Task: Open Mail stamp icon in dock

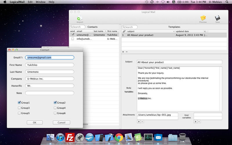Action: click(129, 137)
